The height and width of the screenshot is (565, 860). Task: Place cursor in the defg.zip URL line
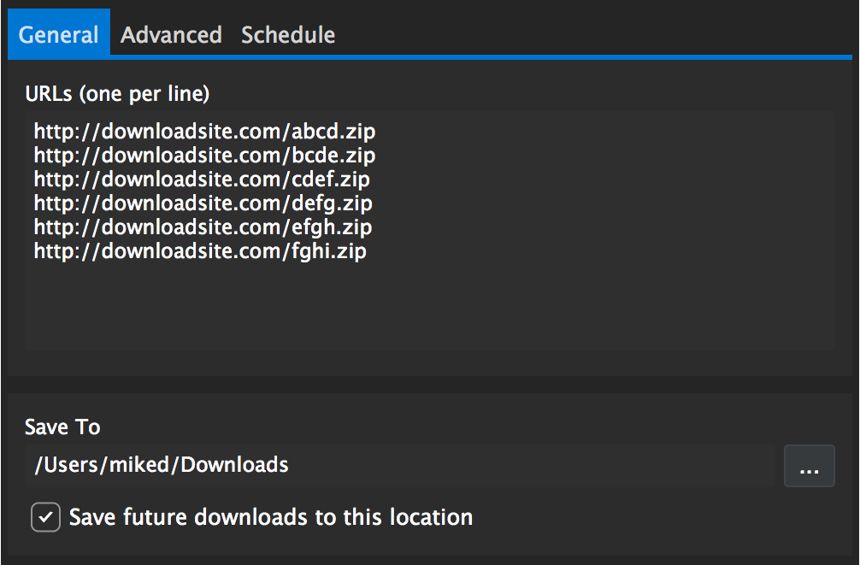[x=203, y=204]
